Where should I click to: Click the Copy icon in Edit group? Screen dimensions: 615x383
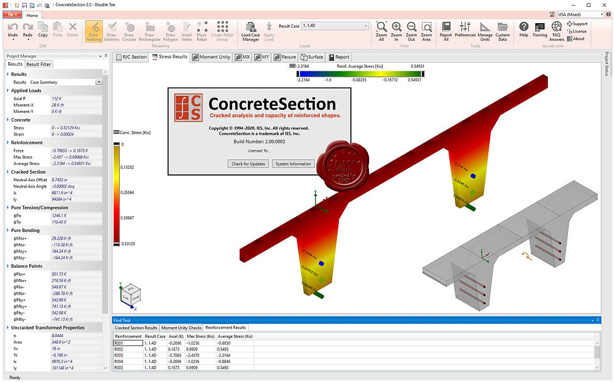click(x=43, y=30)
